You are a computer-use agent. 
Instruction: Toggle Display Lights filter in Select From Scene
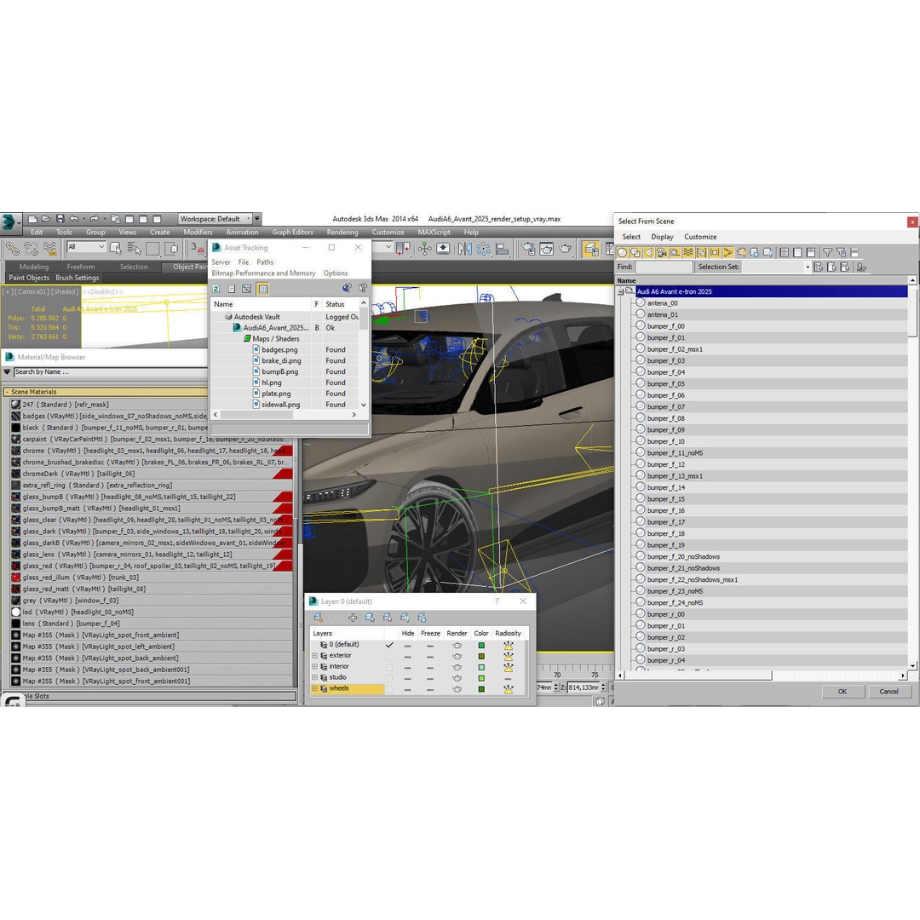click(x=648, y=252)
